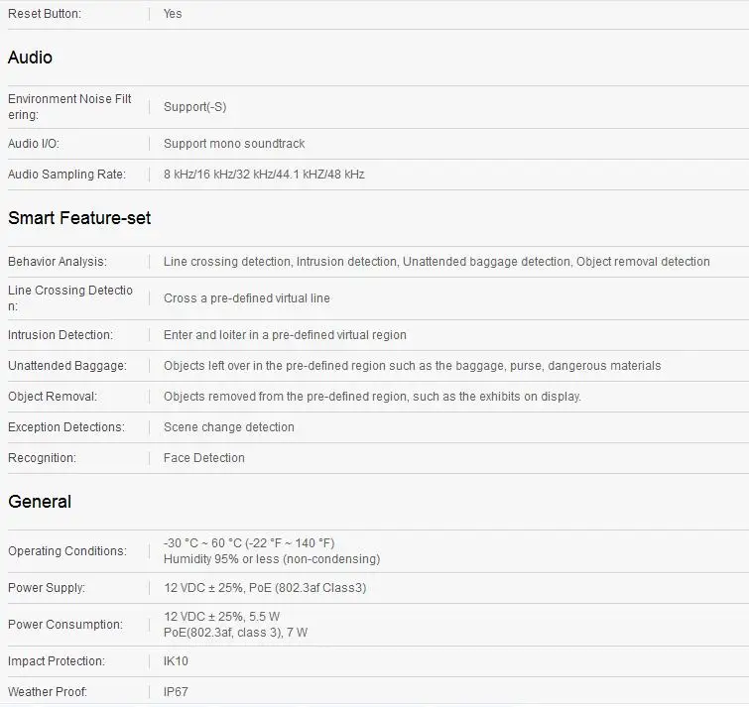
Task: Click the Operating Conditions temperature range
Action: tap(249, 542)
